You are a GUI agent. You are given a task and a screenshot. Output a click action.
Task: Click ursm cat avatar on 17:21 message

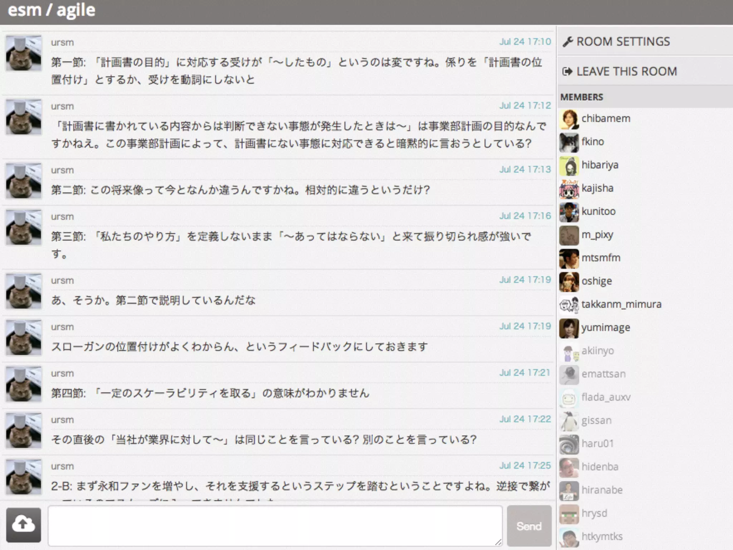point(24,384)
